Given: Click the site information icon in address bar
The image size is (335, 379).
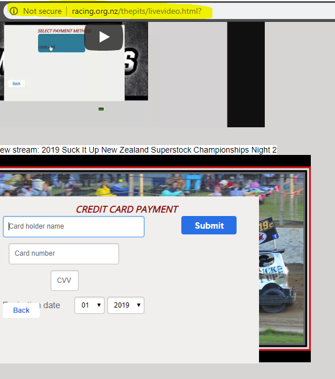Looking at the screenshot, I should click(x=14, y=11).
